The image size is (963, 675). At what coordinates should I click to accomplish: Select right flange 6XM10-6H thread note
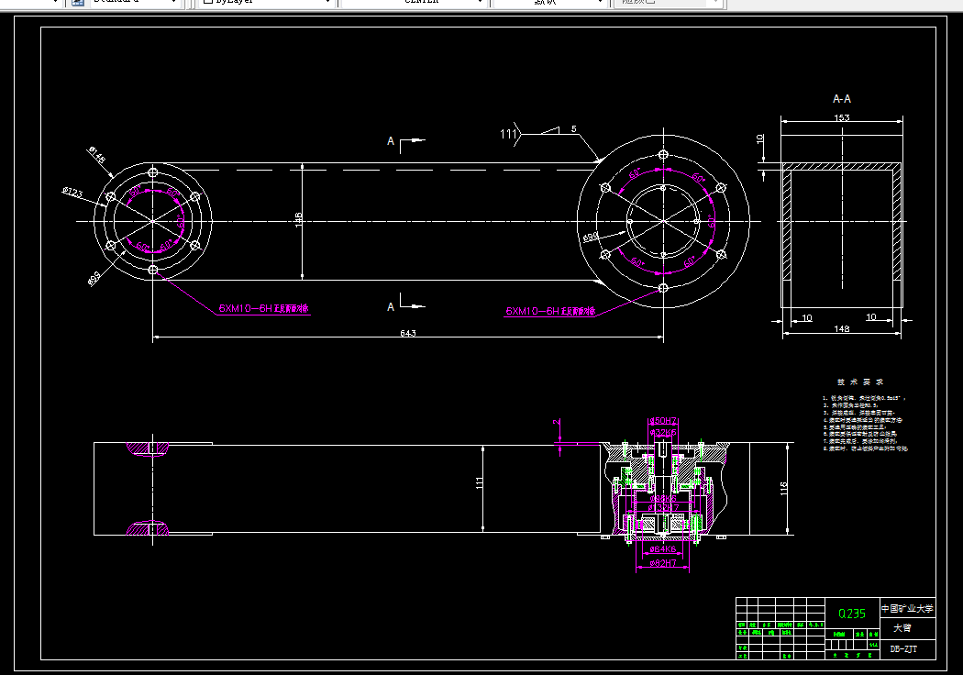tap(550, 311)
